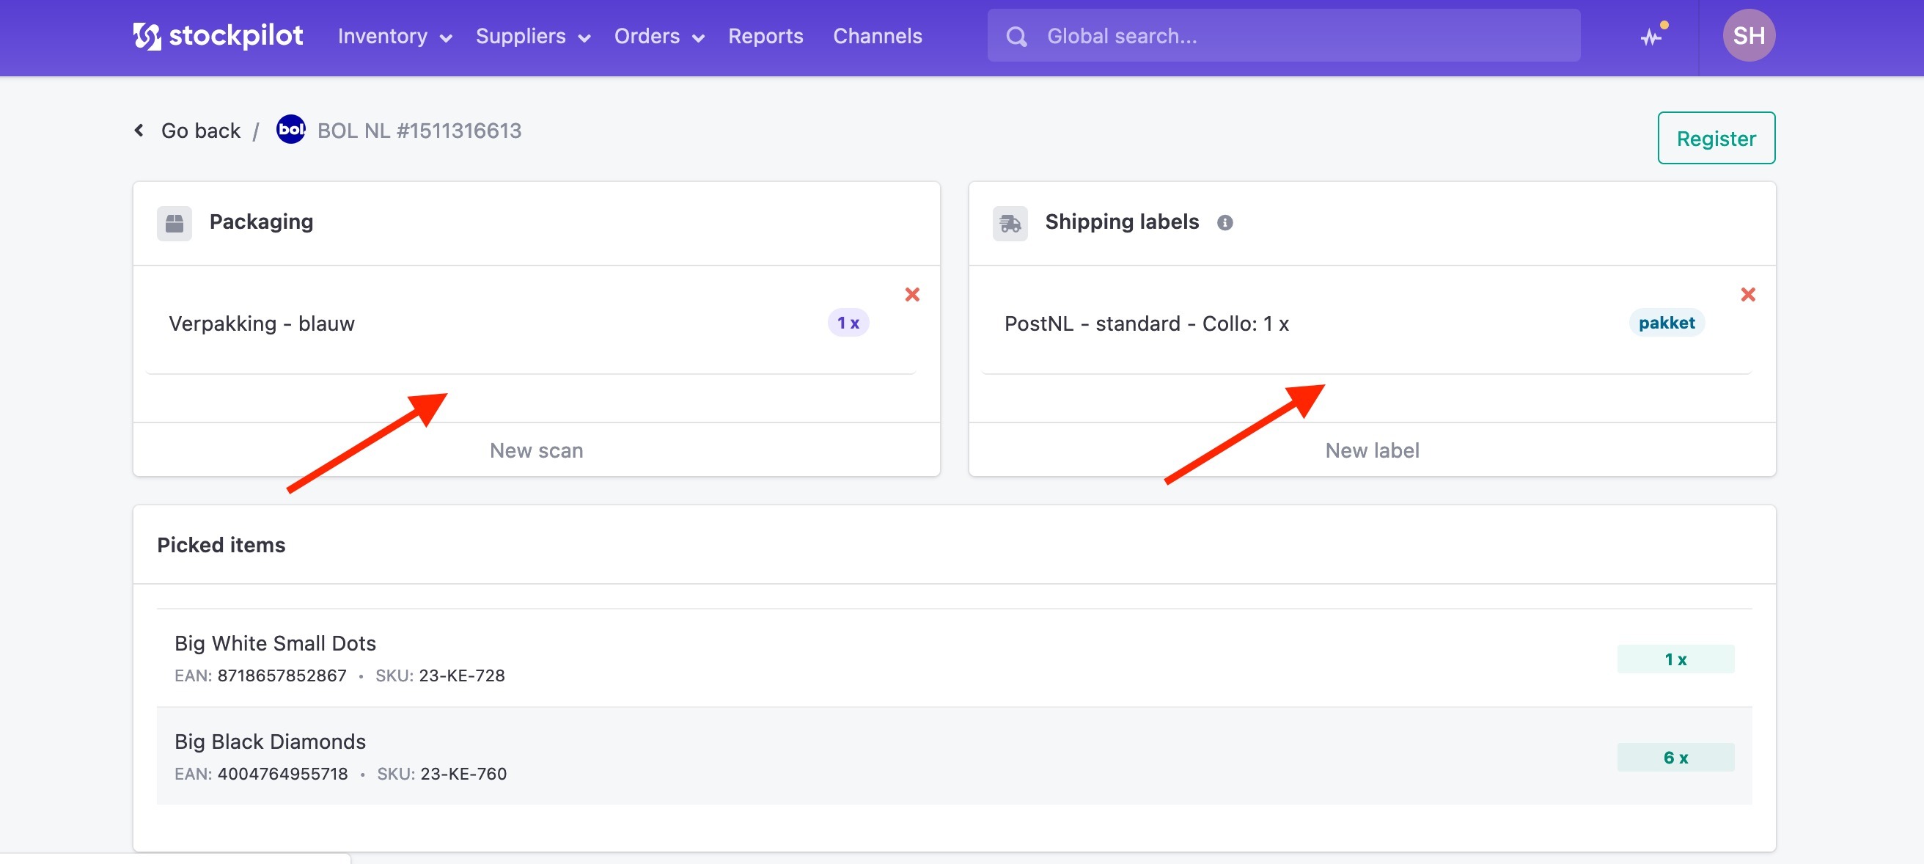Screen dimensions: 1924x864
Task: Click SKU 23-KE-760
Action: tap(441, 773)
